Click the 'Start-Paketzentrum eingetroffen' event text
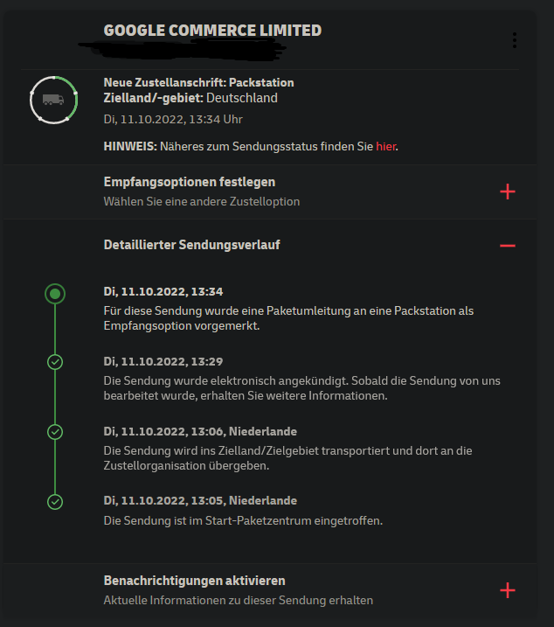The width and height of the screenshot is (554, 627). (243, 520)
